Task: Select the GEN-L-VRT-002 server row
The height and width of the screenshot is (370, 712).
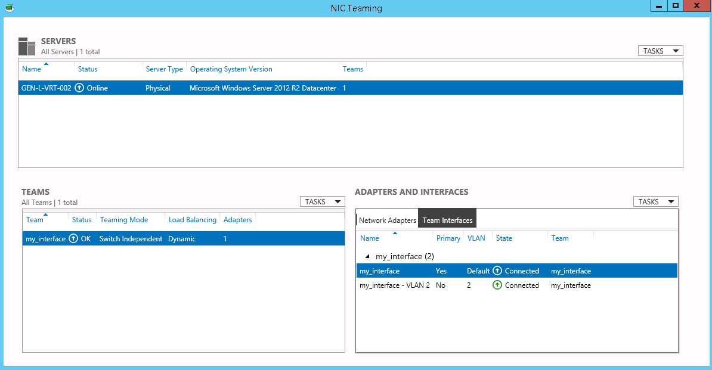Action: coord(179,88)
